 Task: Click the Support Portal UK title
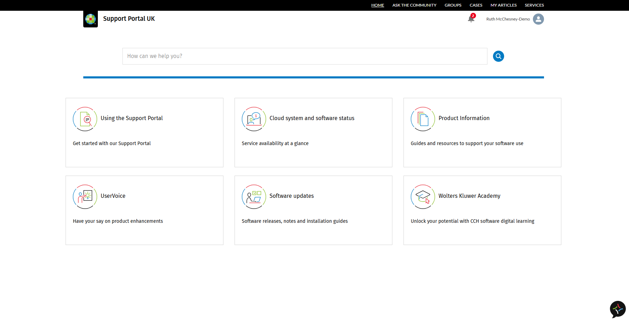129,19
